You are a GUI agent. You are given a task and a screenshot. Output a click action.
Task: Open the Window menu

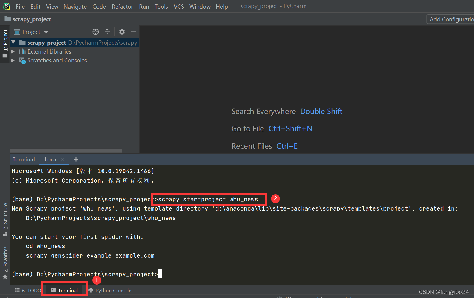coord(200,7)
